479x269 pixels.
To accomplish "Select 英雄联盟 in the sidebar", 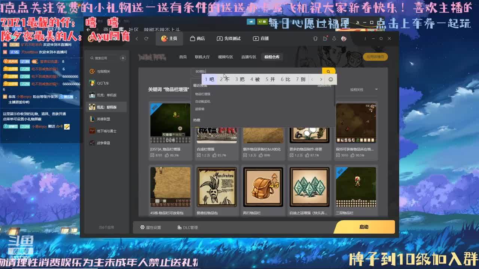I will pyautogui.click(x=106, y=119).
